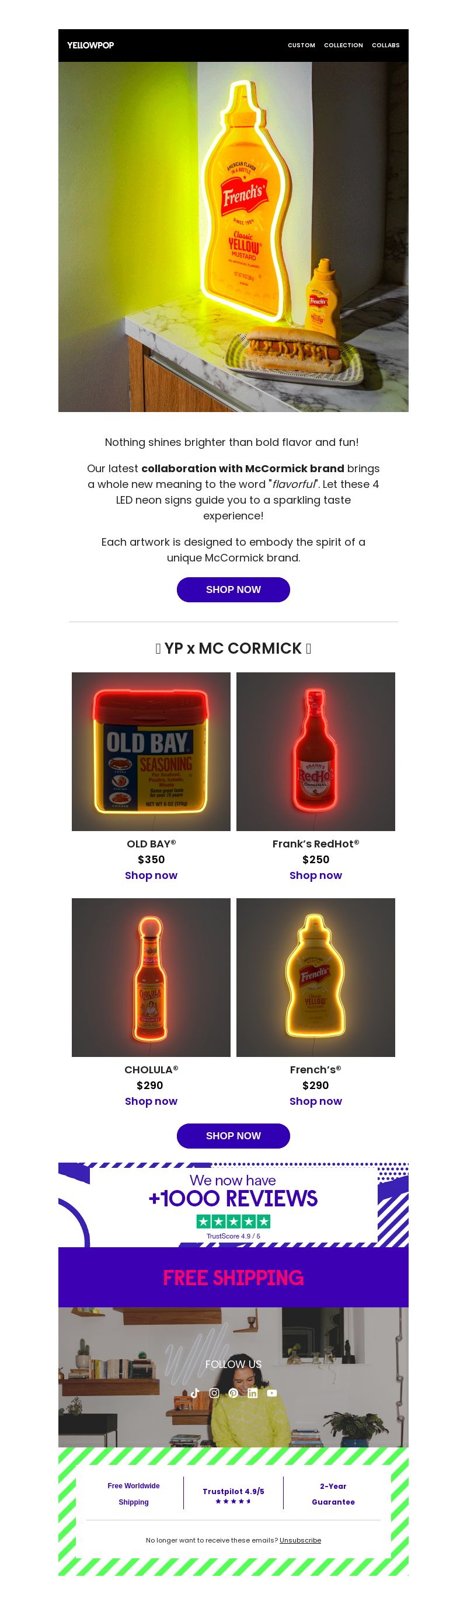Image resolution: width=467 pixels, height=1598 pixels.
Task: Open the Instagram social icon
Action: click(x=214, y=1393)
